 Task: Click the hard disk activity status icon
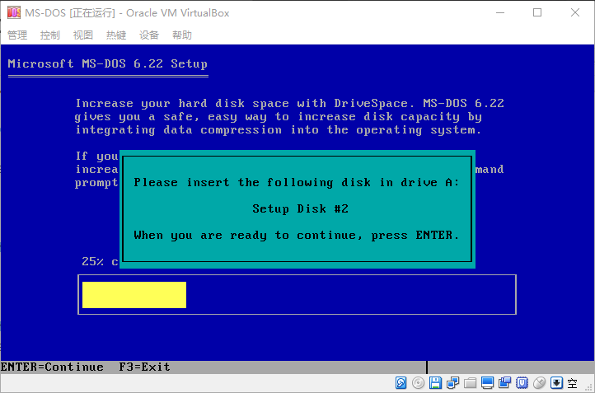click(401, 383)
